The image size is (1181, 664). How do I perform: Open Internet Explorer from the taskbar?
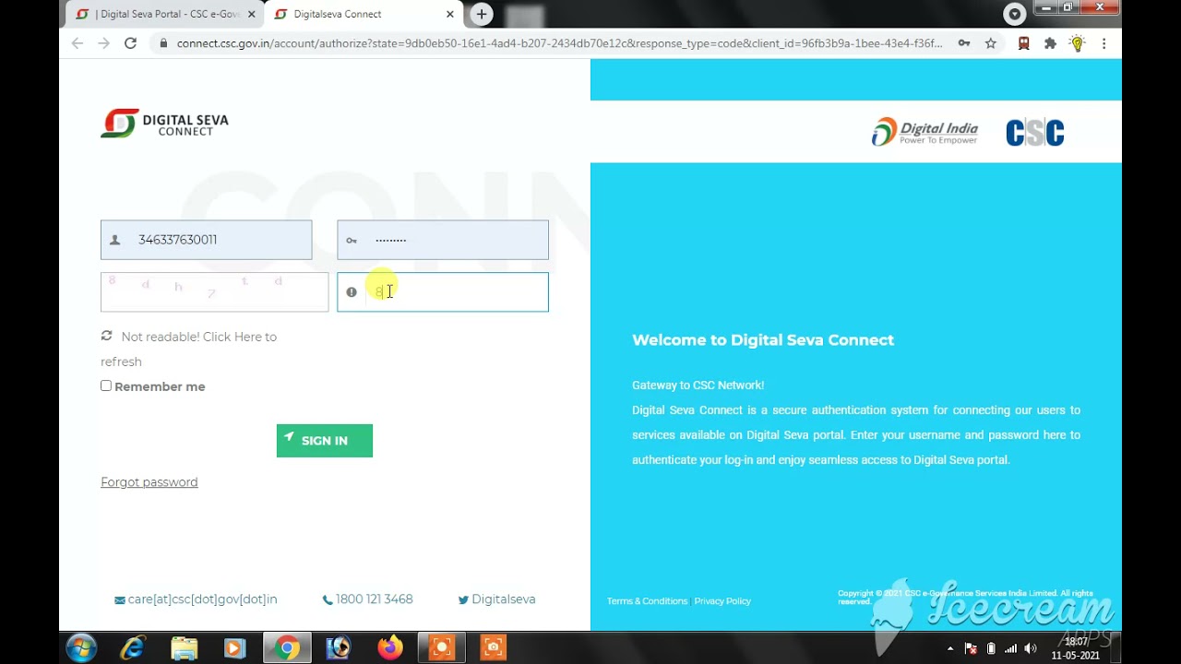click(133, 647)
